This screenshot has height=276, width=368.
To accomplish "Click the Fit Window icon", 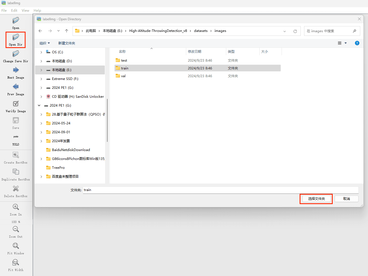I will (x=16, y=246).
